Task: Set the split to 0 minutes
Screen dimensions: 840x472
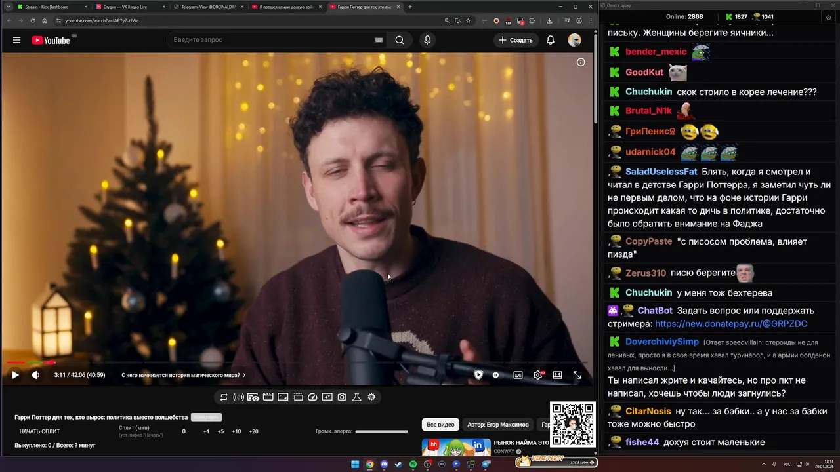Action: [x=184, y=431]
